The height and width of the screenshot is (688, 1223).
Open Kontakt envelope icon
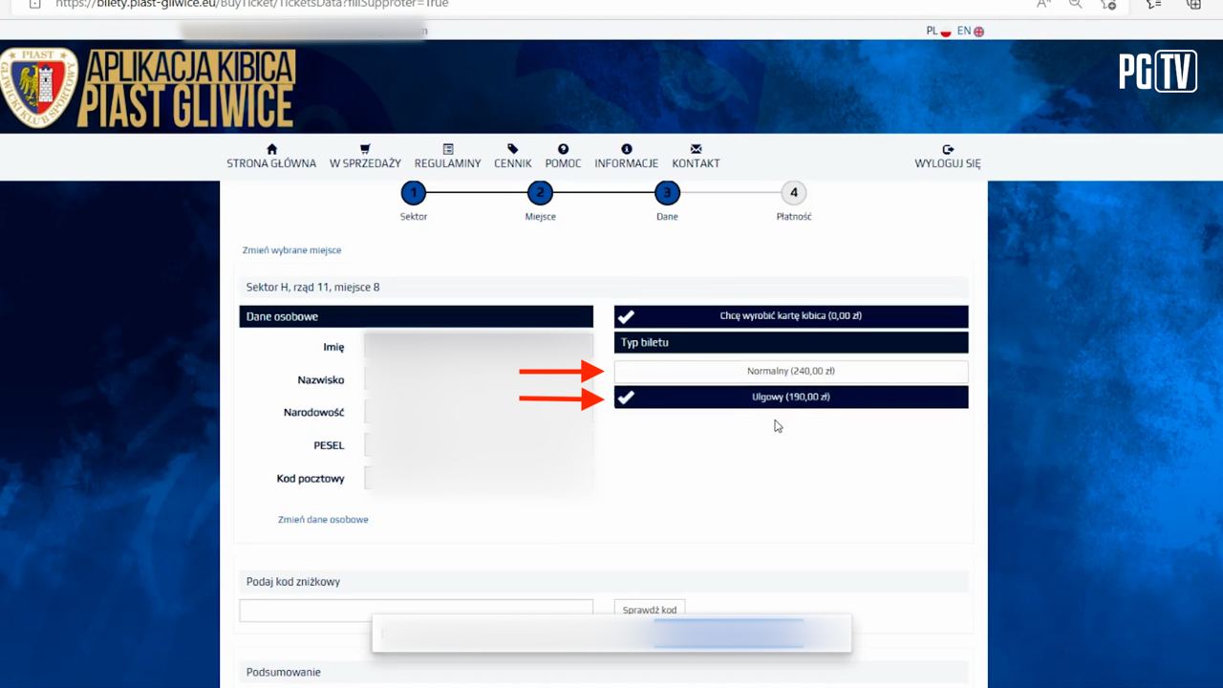(x=696, y=150)
